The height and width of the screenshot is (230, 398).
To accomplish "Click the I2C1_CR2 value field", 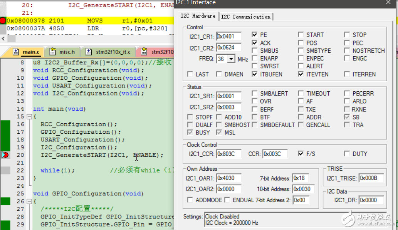I will (229, 47).
